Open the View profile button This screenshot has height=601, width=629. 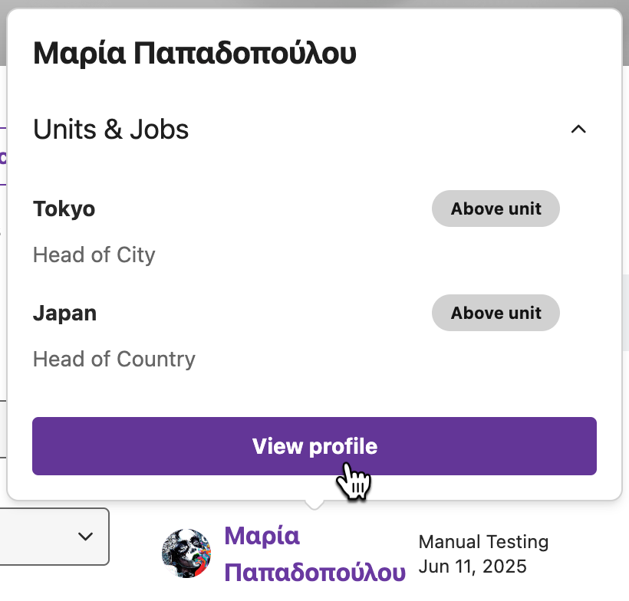coord(314,446)
